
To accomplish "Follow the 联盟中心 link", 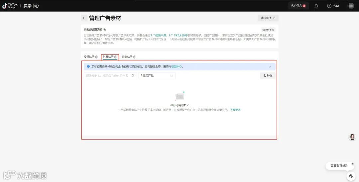I will pos(177,66).
